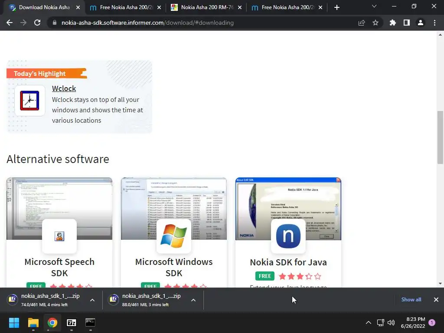
Task: Bookmark this page with star icon
Action: coord(375,23)
